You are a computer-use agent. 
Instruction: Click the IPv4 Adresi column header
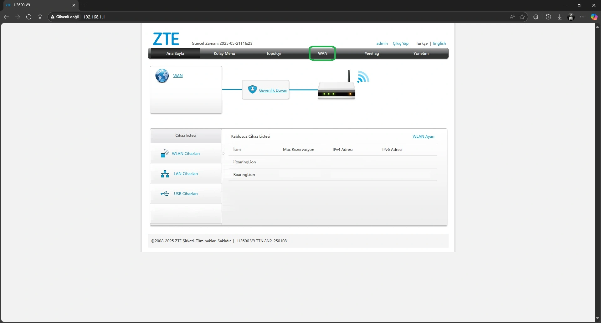point(343,150)
